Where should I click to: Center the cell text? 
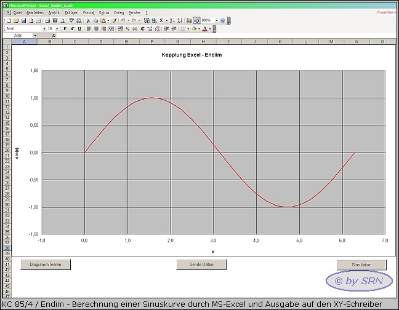click(x=96, y=29)
